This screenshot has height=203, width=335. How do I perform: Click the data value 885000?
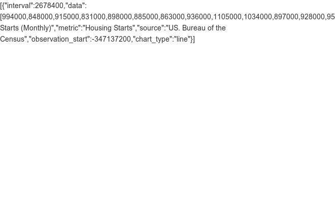pyautogui.click(x=146, y=17)
